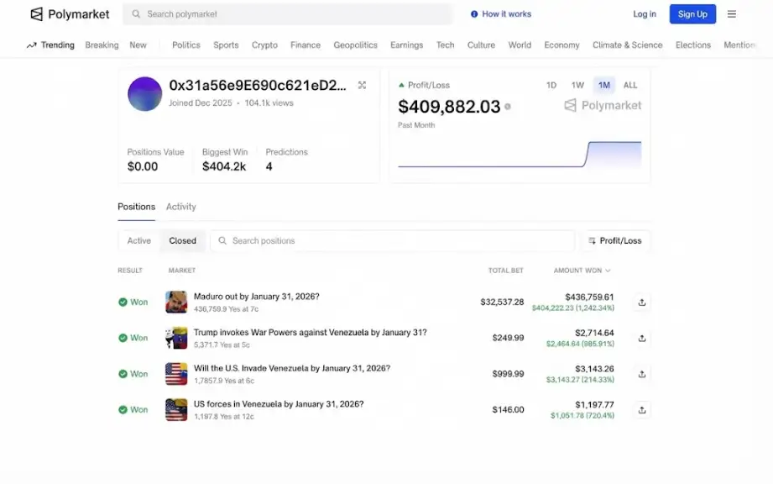The height and width of the screenshot is (484, 773).
Task: Open the hamburger menu icon
Action: [732, 14]
